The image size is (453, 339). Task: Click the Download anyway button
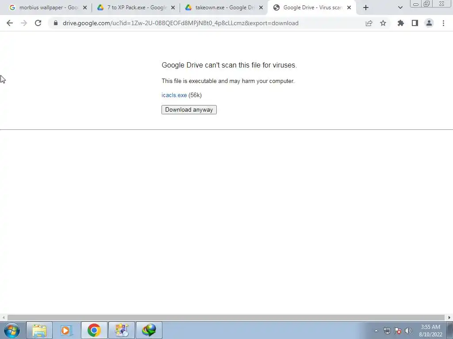[189, 109]
